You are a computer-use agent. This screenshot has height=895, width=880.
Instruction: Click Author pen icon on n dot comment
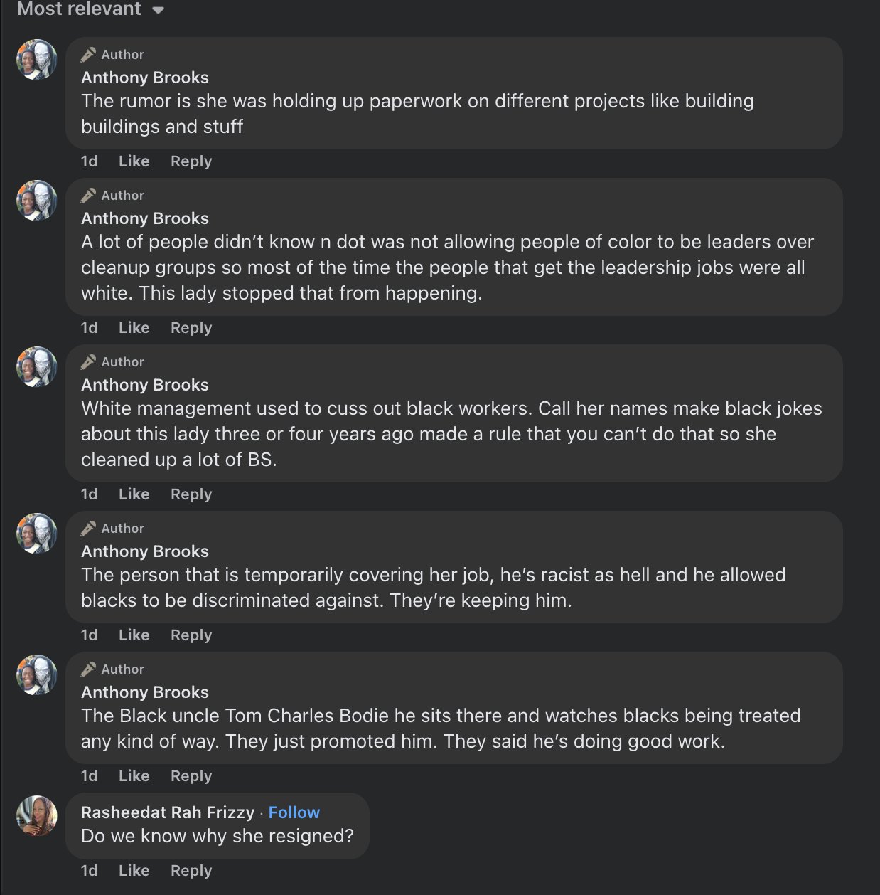click(88, 196)
